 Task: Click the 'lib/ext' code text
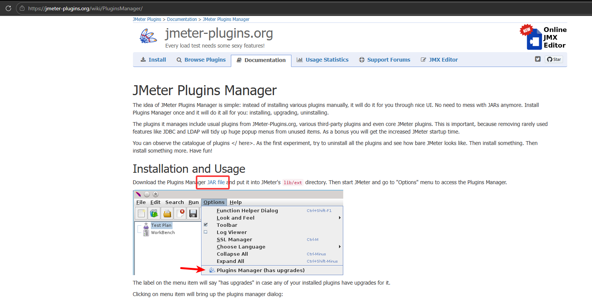293,183
